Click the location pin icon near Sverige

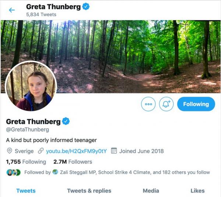pos(10,151)
